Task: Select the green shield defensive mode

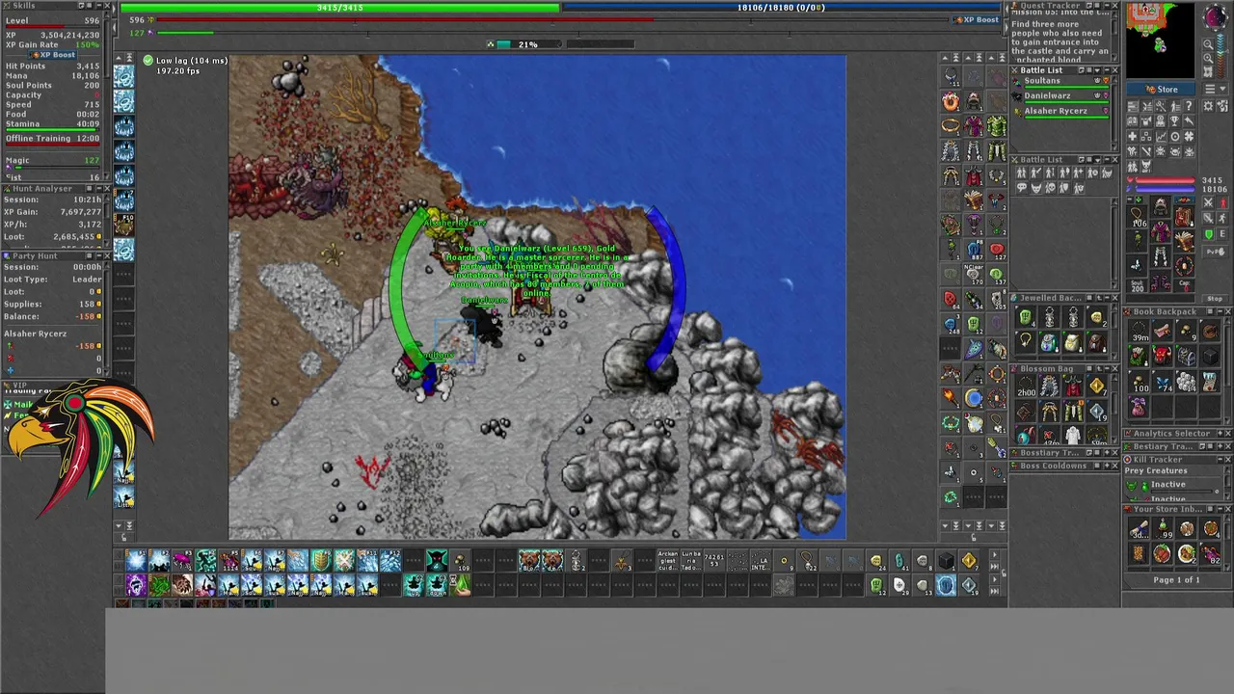Action: (1208, 234)
